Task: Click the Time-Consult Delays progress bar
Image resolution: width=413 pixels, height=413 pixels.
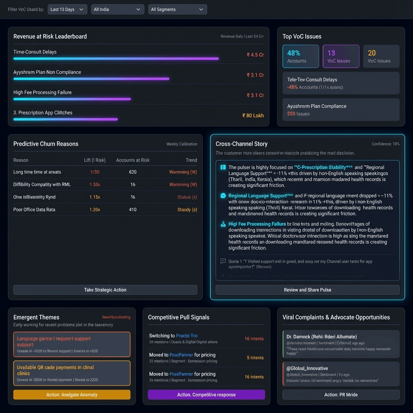Action: [x=117, y=58]
